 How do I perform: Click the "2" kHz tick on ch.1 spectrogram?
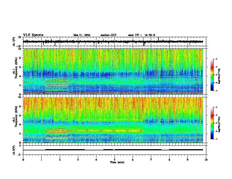click(x=20, y=85)
